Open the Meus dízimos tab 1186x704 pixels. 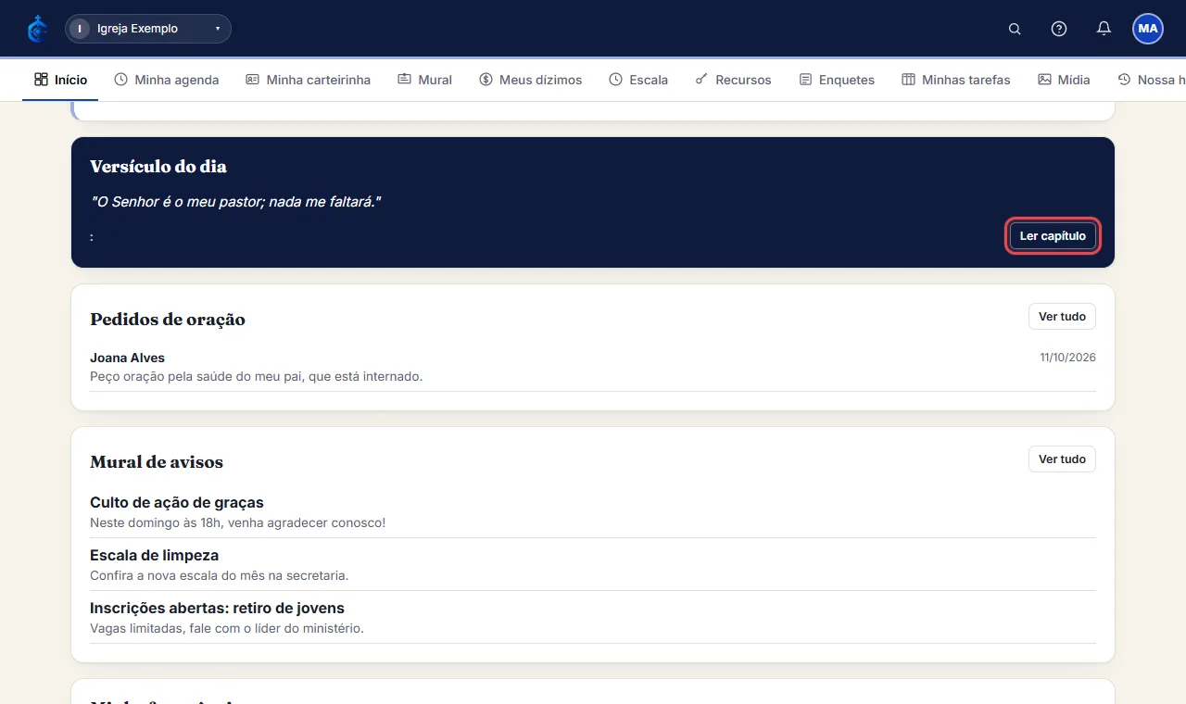(530, 80)
